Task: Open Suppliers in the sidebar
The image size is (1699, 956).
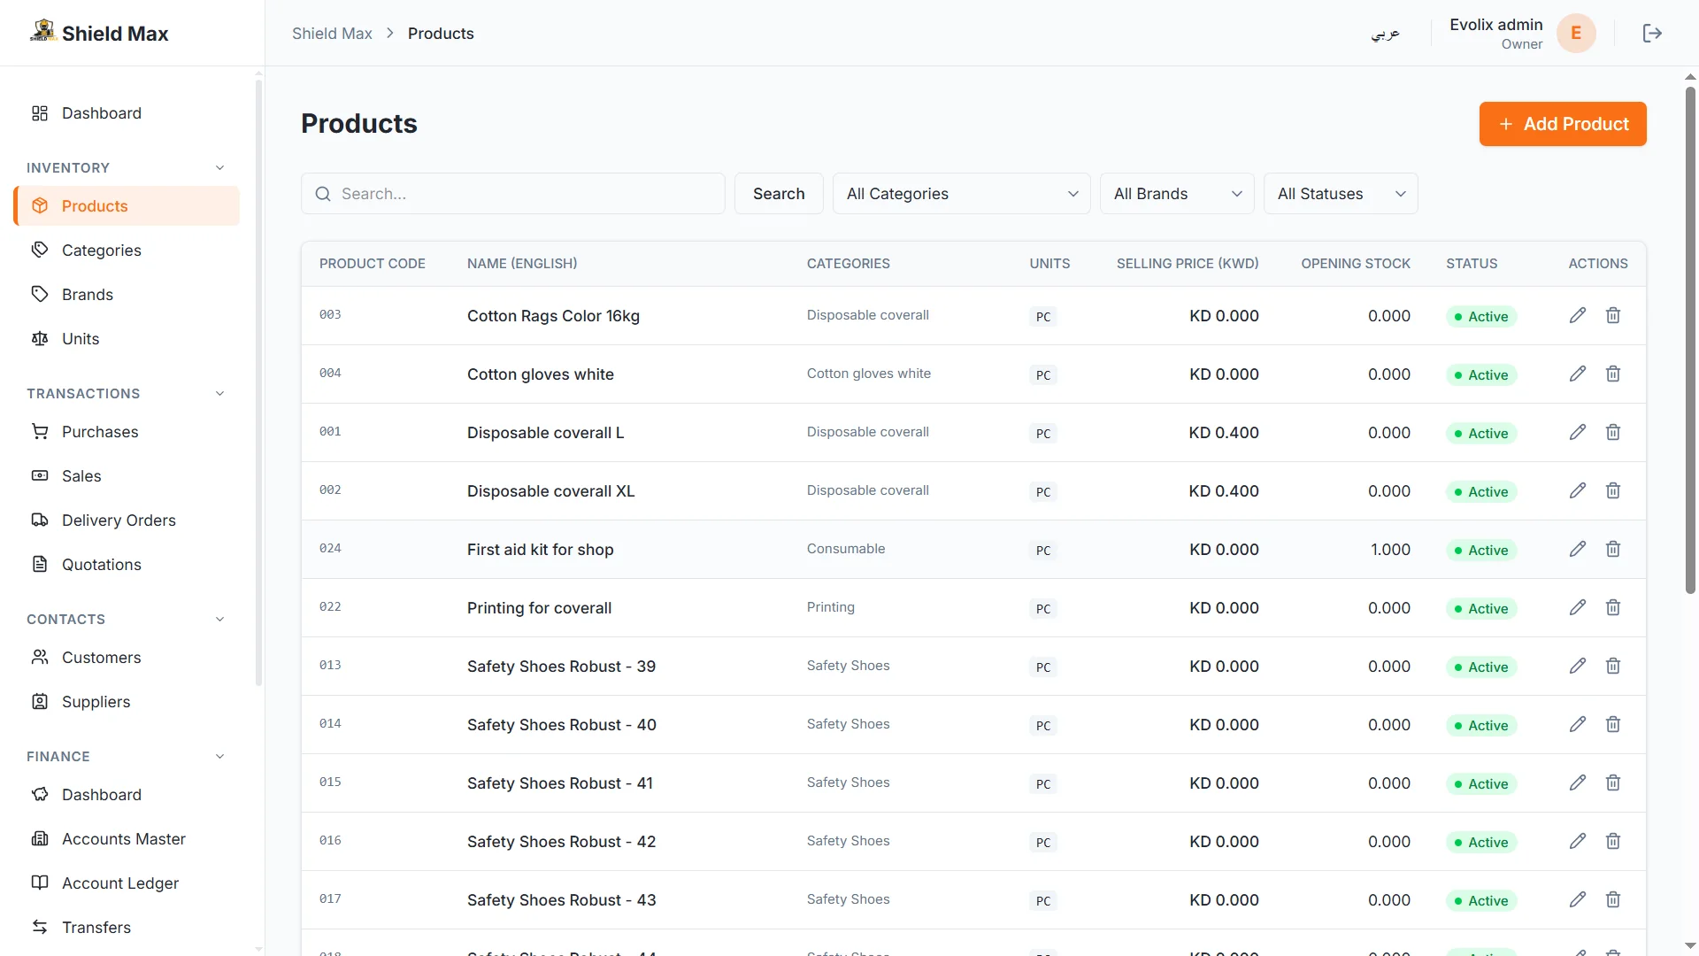Action: (127, 701)
